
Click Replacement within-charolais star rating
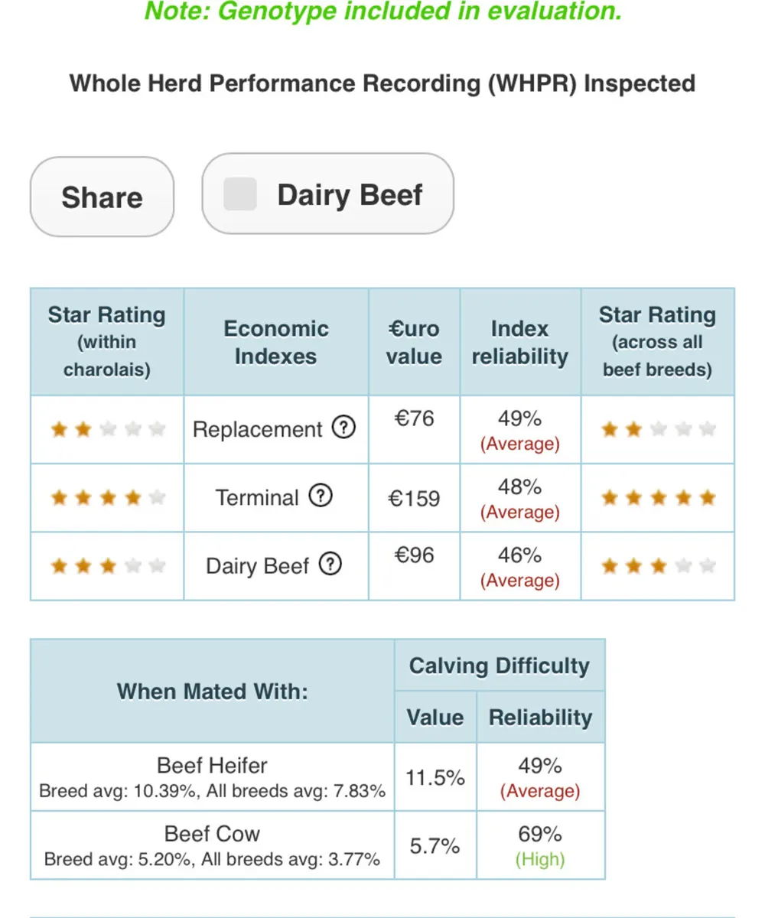pos(108,429)
